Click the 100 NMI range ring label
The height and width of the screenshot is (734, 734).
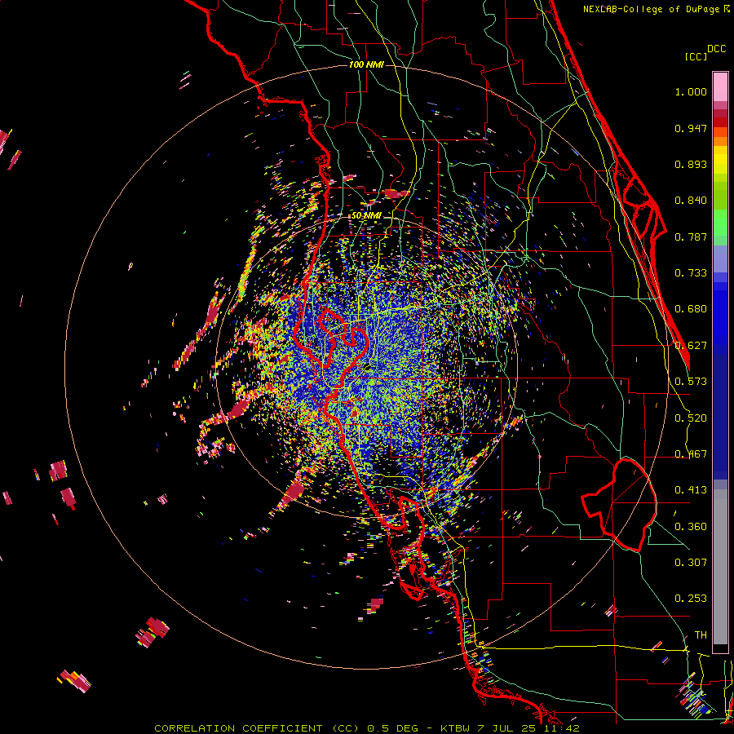[366, 64]
